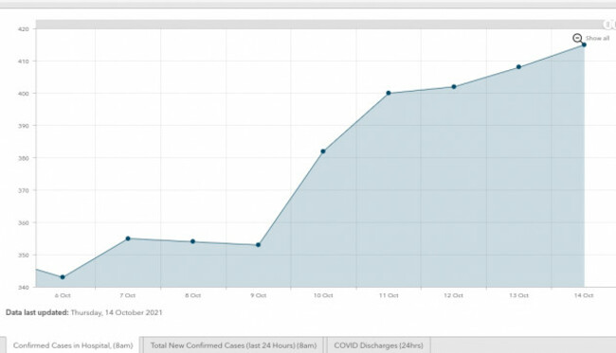
Task: Select the 13 Oct data point
Action: [x=518, y=67]
